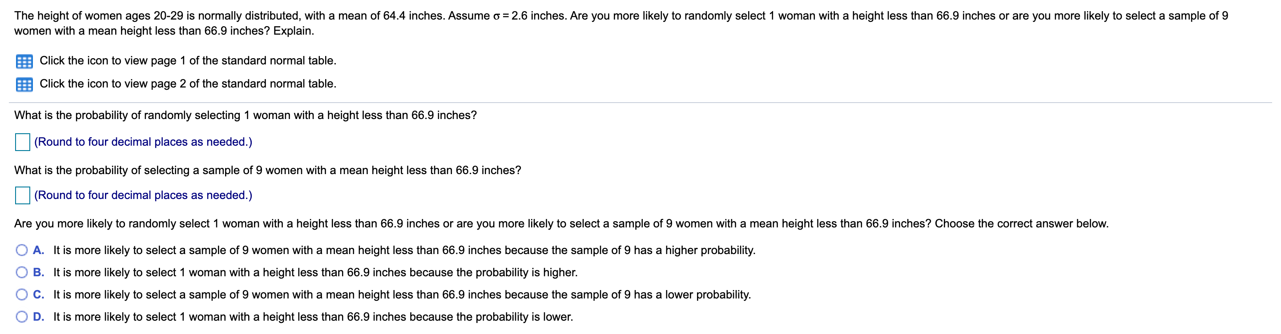Click the bold letter label 'B.'

pos(39,272)
